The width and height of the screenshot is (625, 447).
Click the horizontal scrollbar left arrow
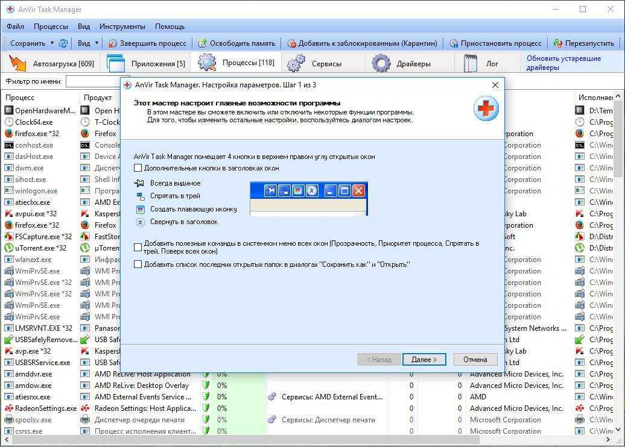6,440
